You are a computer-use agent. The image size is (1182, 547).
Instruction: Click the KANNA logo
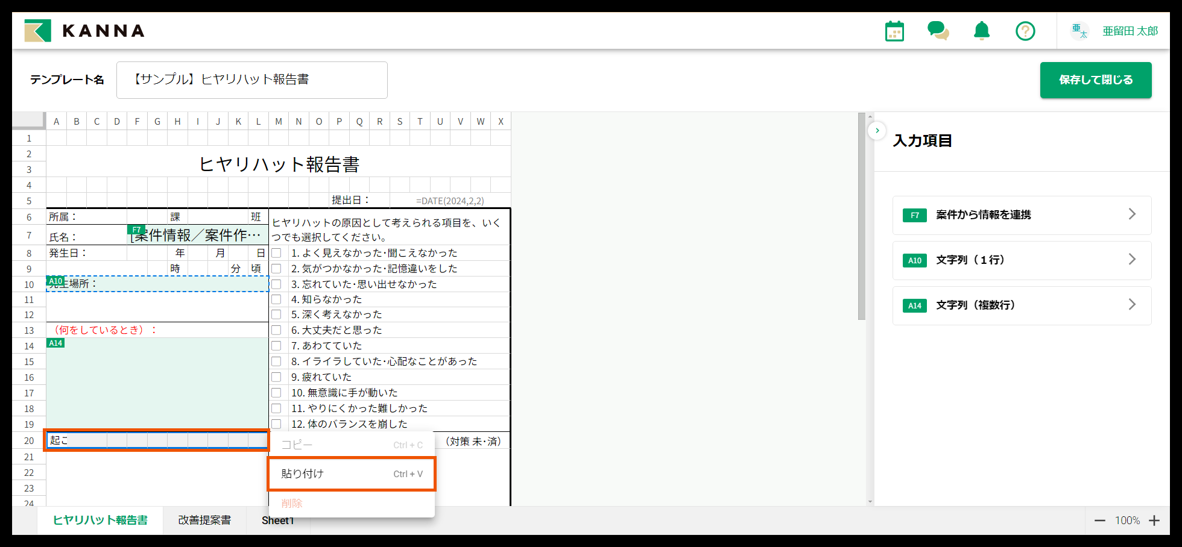click(84, 30)
